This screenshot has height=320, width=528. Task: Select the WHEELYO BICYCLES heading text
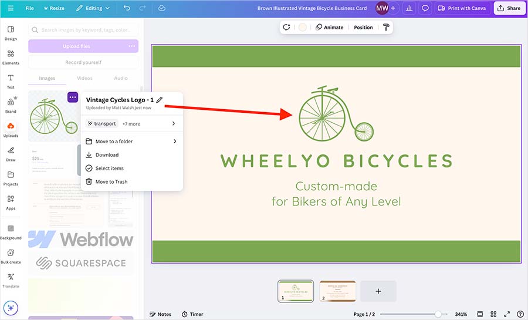336,161
